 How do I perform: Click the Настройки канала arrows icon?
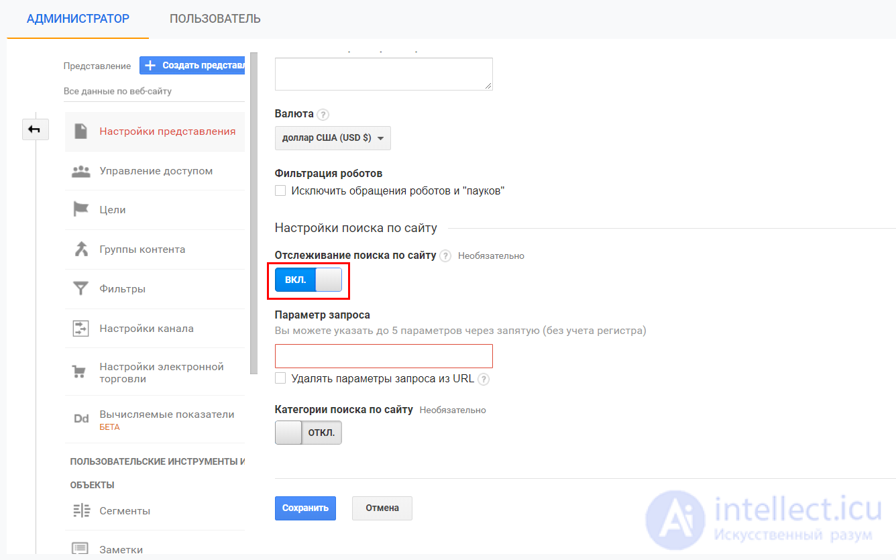click(81, 329)
